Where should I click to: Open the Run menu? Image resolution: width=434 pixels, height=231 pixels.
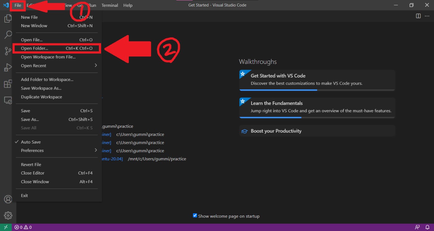tap(92, 5)
